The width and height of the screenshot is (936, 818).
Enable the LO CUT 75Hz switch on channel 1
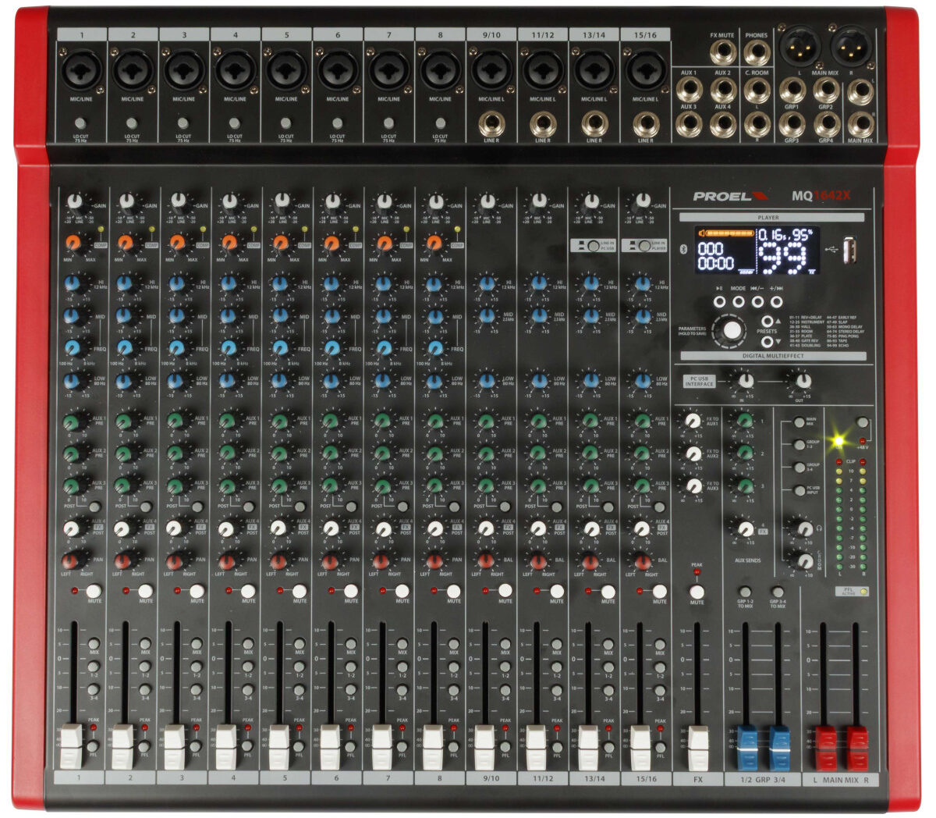pos(80,123)
